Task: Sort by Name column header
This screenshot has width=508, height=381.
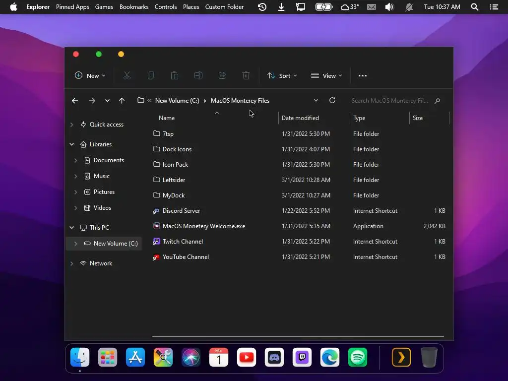Action: point(167,118)
